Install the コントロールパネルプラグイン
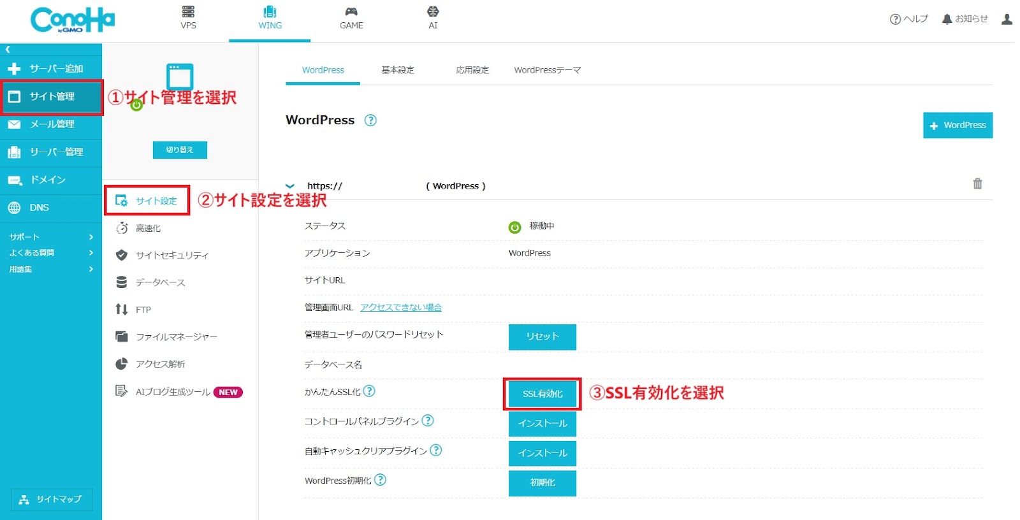Viewport: 1020px width, 520px height. click(543, 424)
